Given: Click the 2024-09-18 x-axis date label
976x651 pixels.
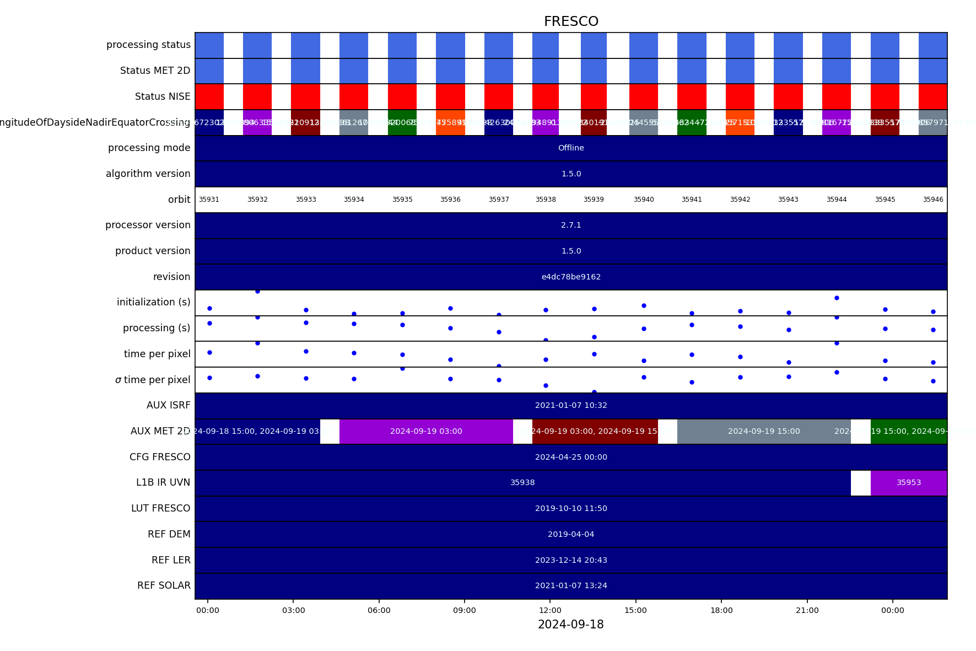Looking at the screenshot, I should 571,625.
